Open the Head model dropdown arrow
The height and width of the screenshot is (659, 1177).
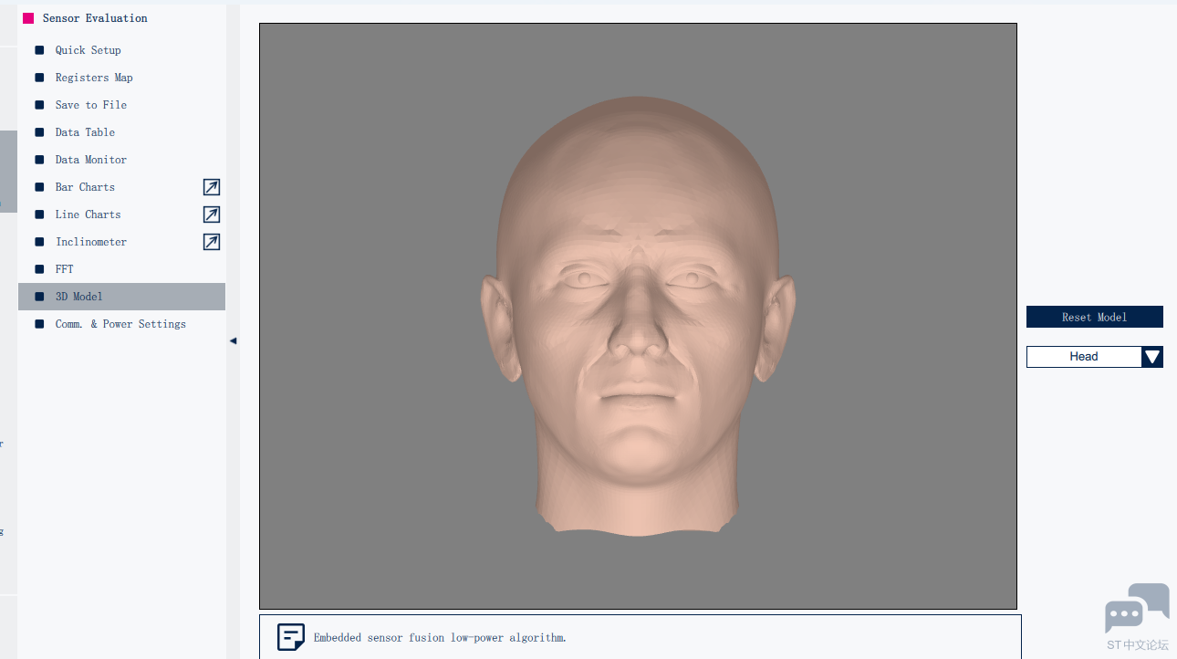pyautogui.click(x=1152, y=357)
